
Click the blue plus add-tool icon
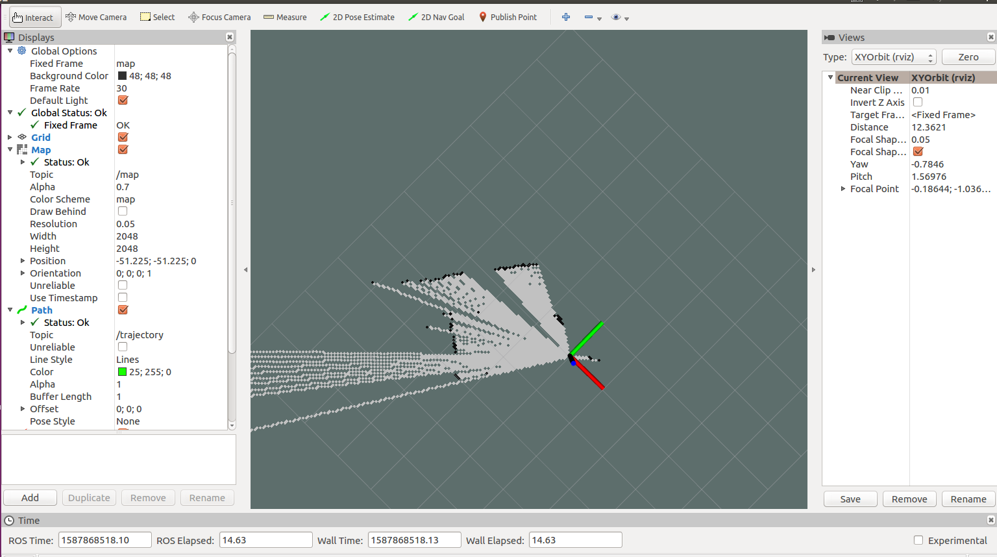click(566, 18)
